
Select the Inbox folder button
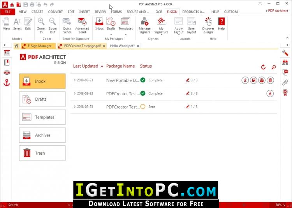(42, 81)
